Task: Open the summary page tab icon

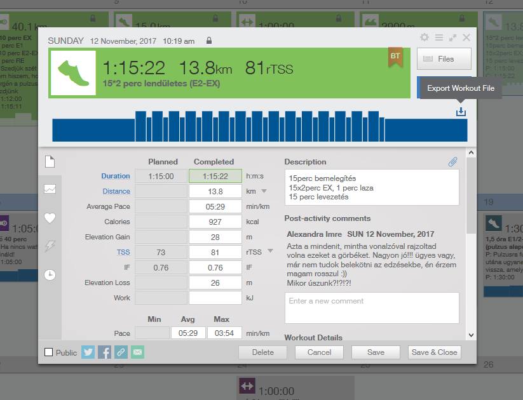Action: tap(50, 162)
